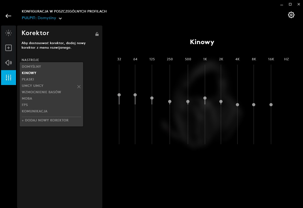Choose the PŁASKI preset from list
303x208 pixels.
click(28, 79)
